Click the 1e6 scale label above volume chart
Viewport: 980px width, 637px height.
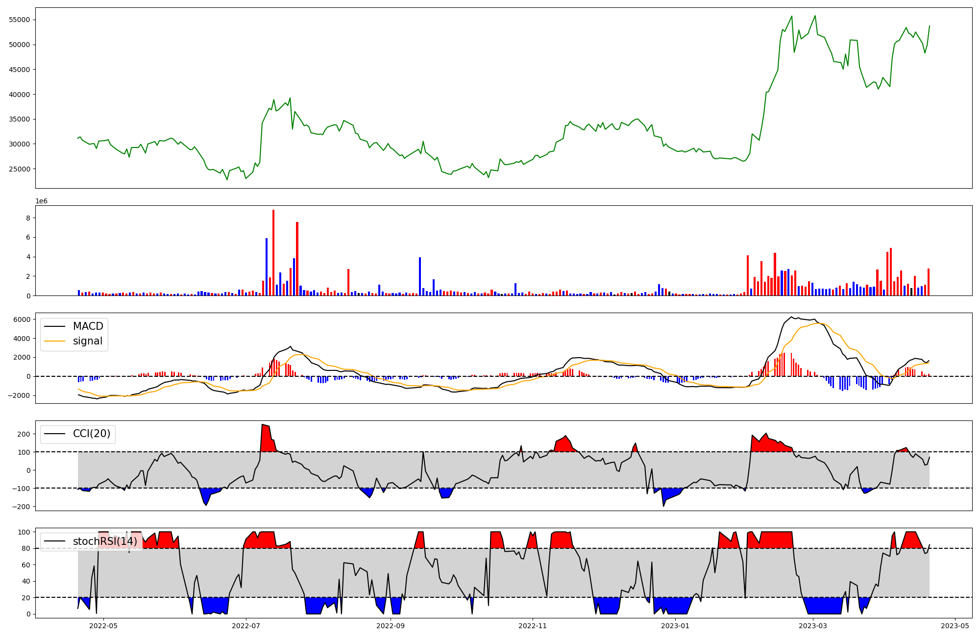(x=41, y=201)
